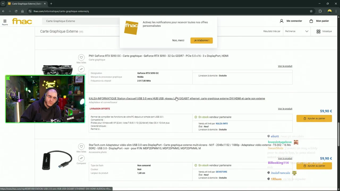Click Comparer icon for PNY RTX 5090
The image size is (340, 191).
81,69
